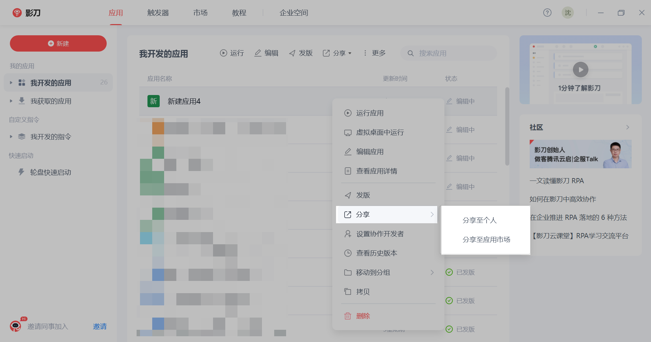
Task: Play the 1分钟了解影刀 video
Action: point(580,70)
